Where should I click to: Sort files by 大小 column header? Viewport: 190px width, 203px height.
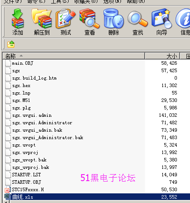pos(162,56)
